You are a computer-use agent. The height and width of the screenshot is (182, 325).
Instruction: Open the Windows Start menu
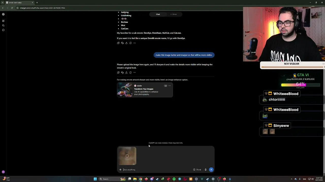[95, 179]
